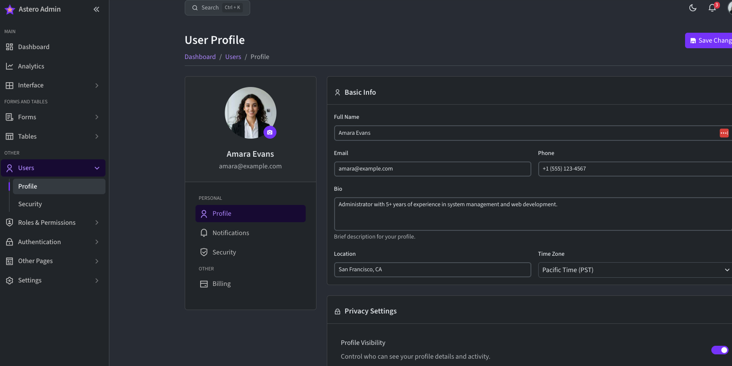
Task: Expand the Forms menu chevron
Action: [x=97, y=117]
